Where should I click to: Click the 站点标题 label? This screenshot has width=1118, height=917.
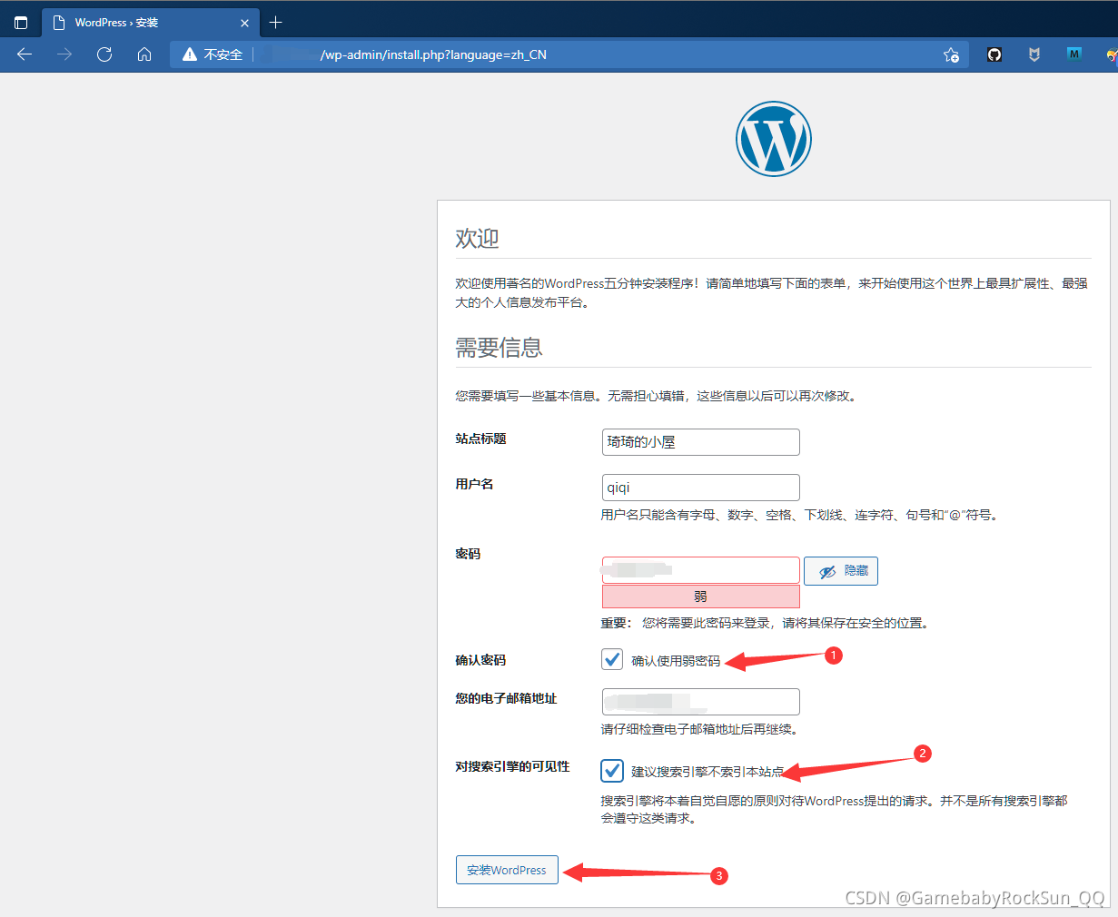[480, 439]
